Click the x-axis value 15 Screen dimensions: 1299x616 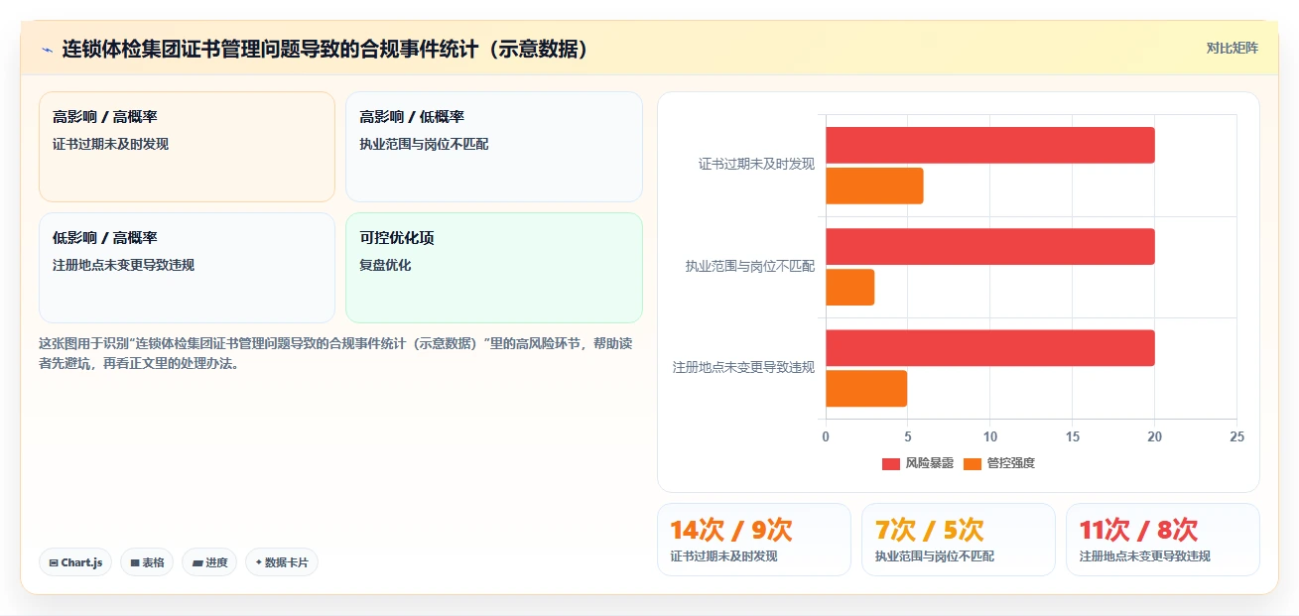pyautogui.click(x=1072, y=436)
